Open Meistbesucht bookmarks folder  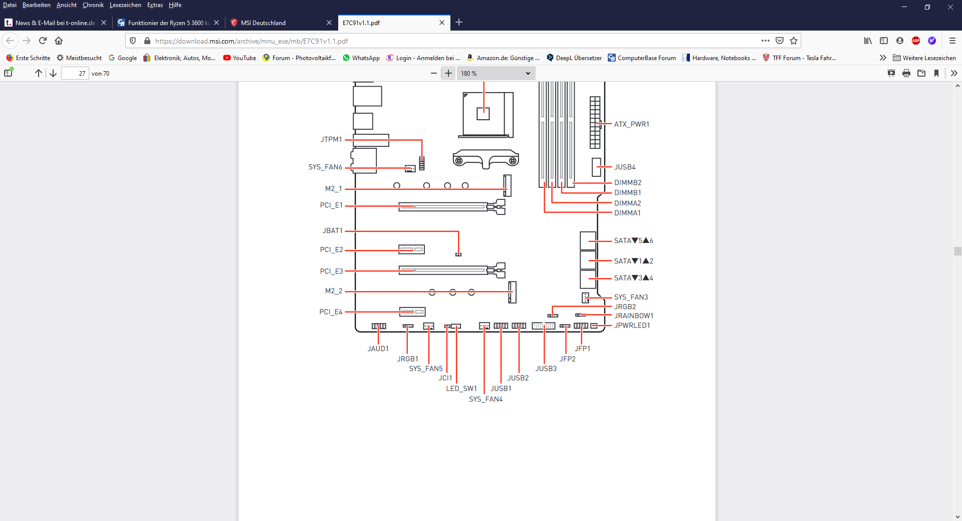[79, 58]
